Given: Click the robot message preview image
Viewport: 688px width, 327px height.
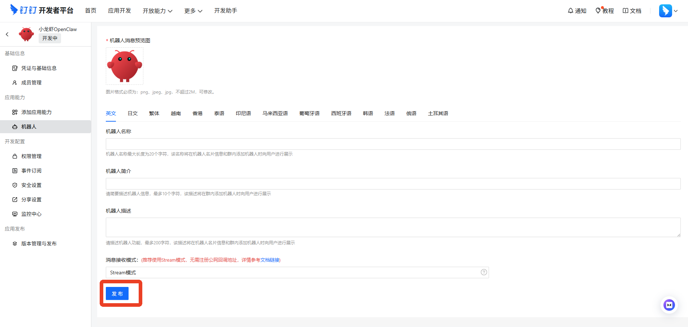Looking at the screenshot, I should tap(125, 66).
